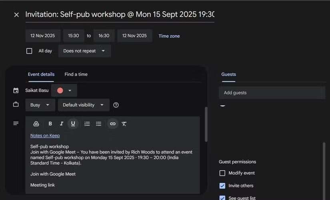Toggle underline formatting in description
This screenshot has width=330, height=200.
click(73, 124)
